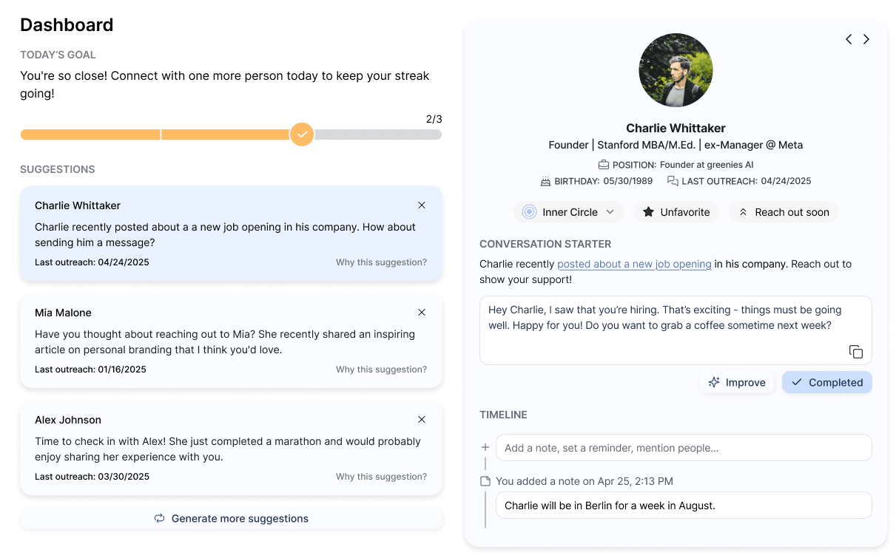Copy the drafted message using the copy icon

(855, 352)
